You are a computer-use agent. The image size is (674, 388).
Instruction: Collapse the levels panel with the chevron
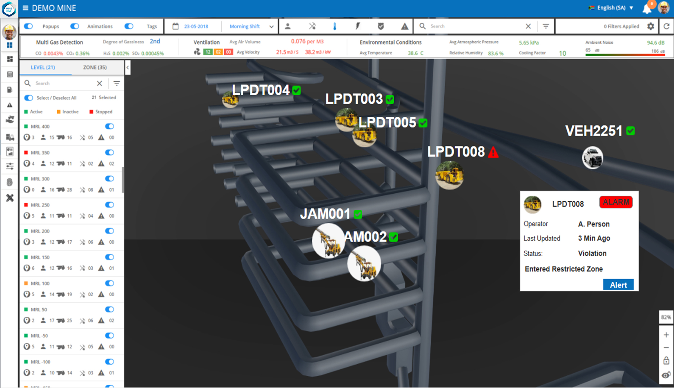pyautogui.click(x=128, y=67)
